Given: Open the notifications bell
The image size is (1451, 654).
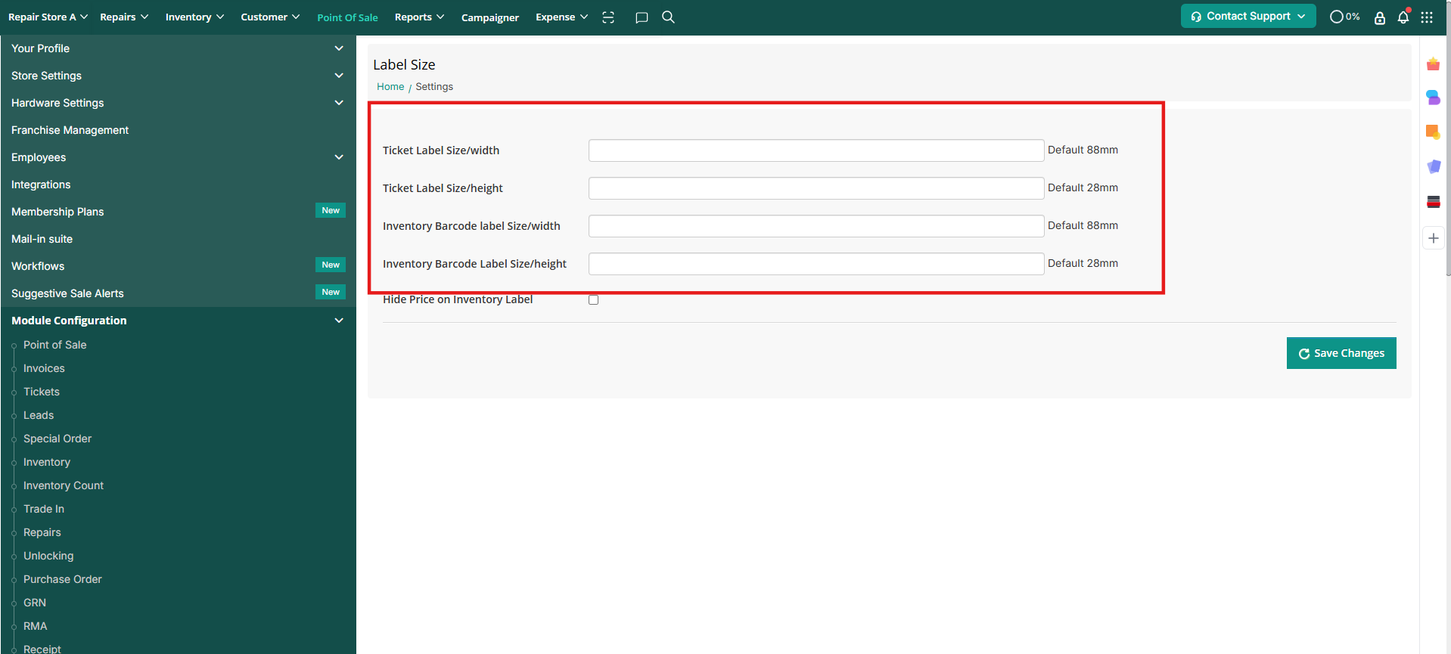Looking at the screenshot, I should click(1403, 17).
